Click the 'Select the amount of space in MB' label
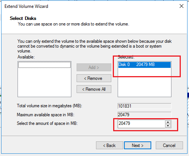 click(x=47, y=123)
